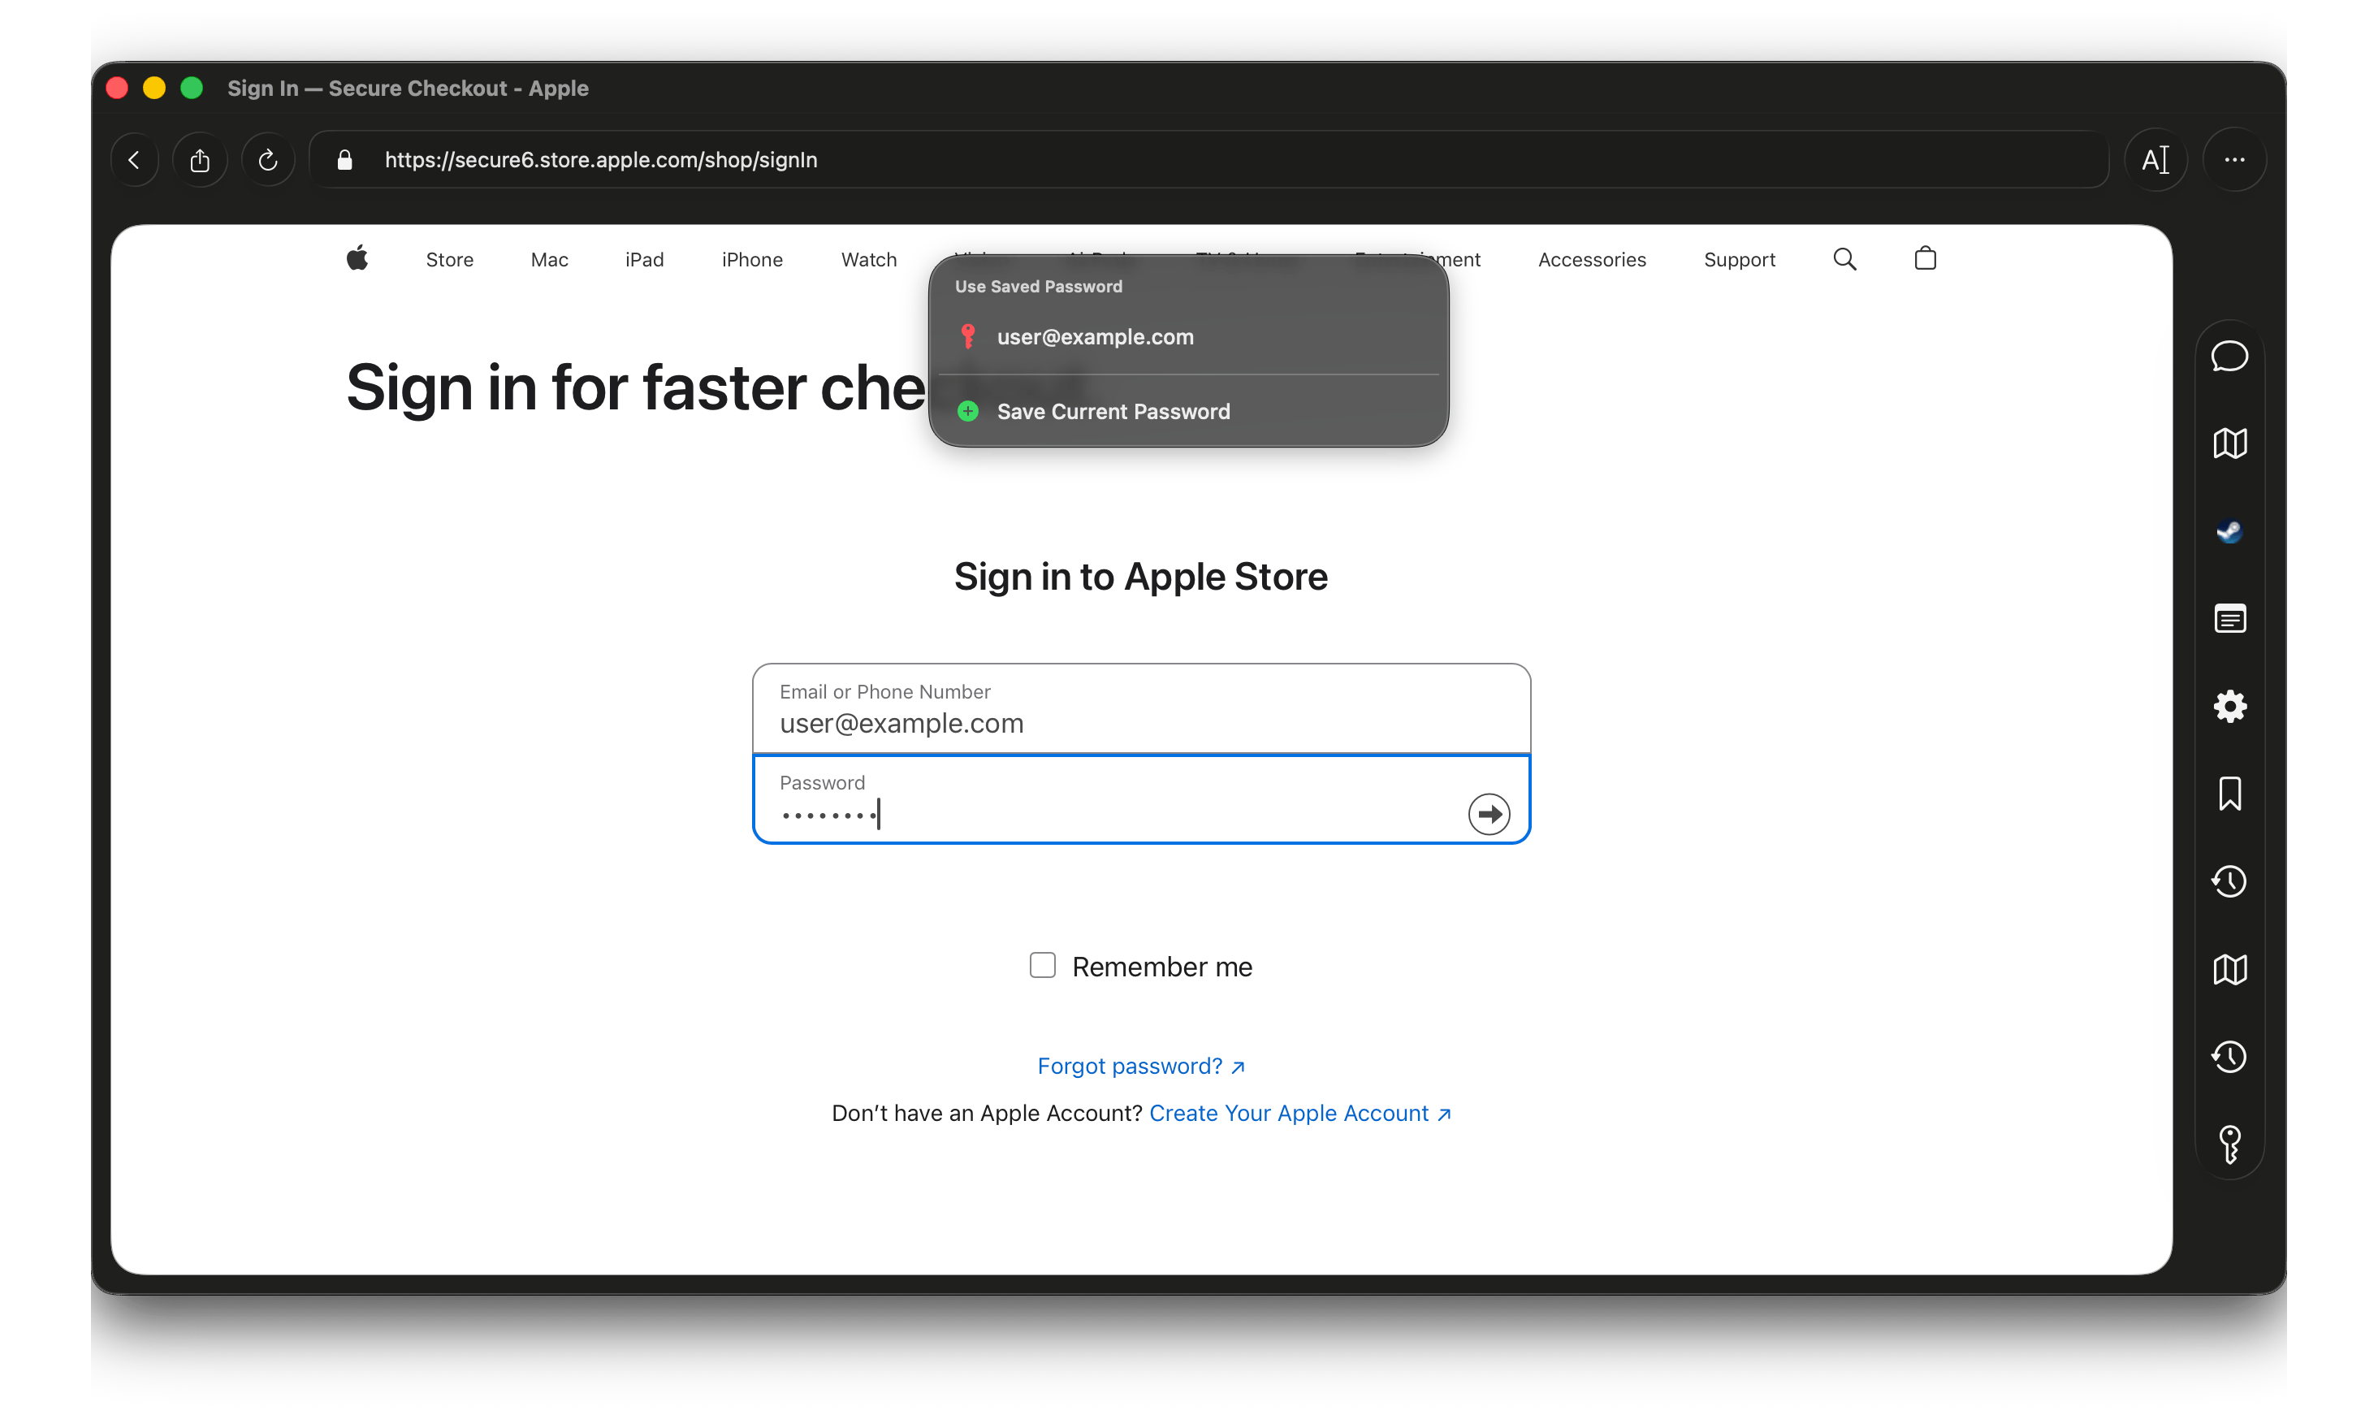The image size is (2378, 1415).
Task: Submit sign-in with the arrow button
Action: (x=1488, y=814)
